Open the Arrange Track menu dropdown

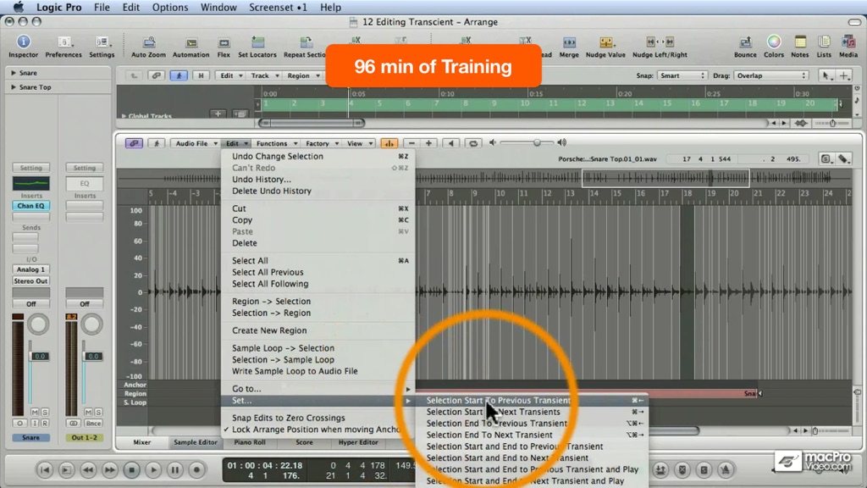pos(265,75)
